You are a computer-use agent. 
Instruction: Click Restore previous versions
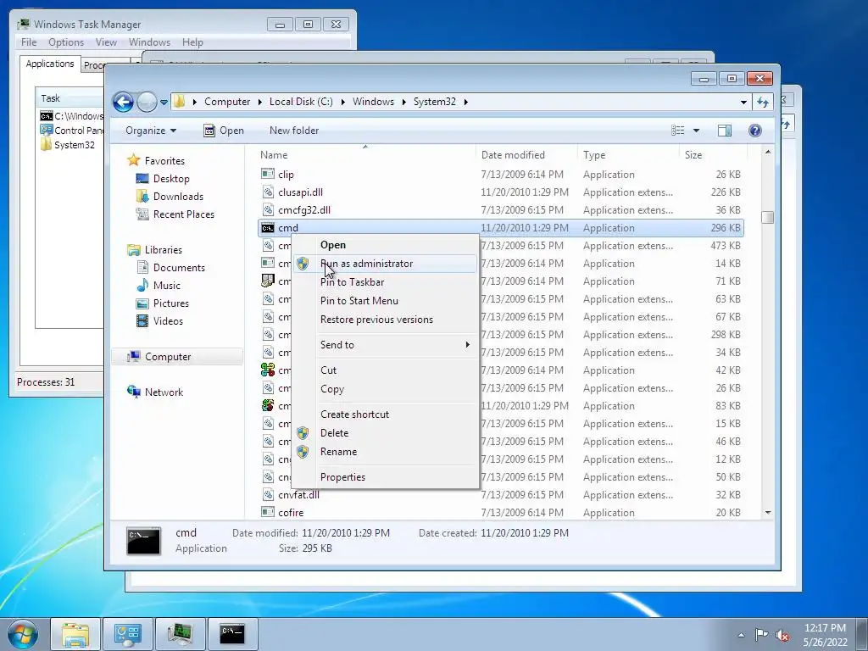click(386, 320)
